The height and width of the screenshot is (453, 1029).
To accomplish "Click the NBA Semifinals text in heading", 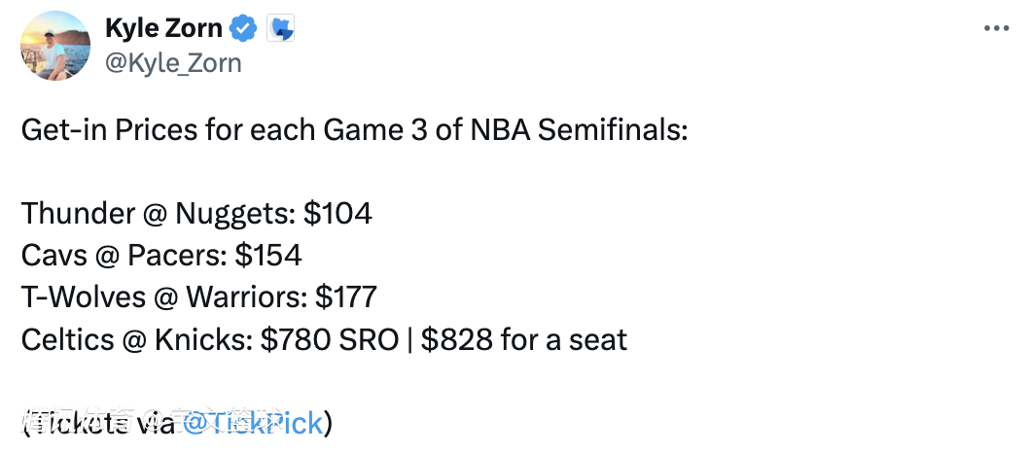I will tap(580, 130).
